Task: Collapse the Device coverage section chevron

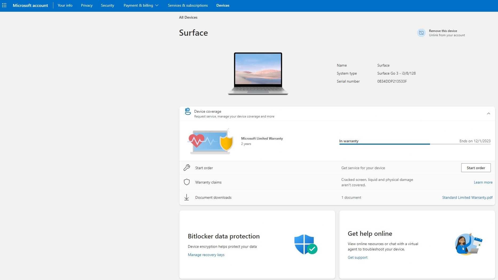Action: 488,113
